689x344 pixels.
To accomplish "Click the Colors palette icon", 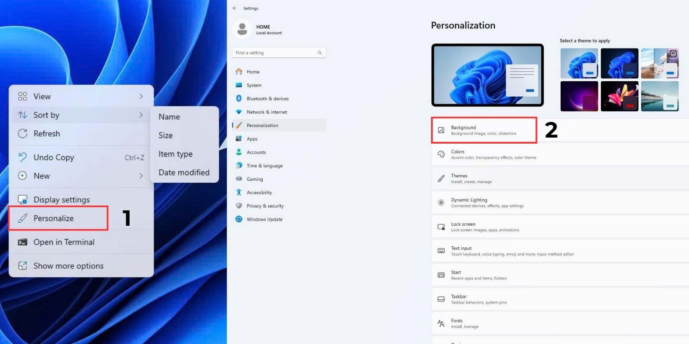I will click(x=441, y=154).
